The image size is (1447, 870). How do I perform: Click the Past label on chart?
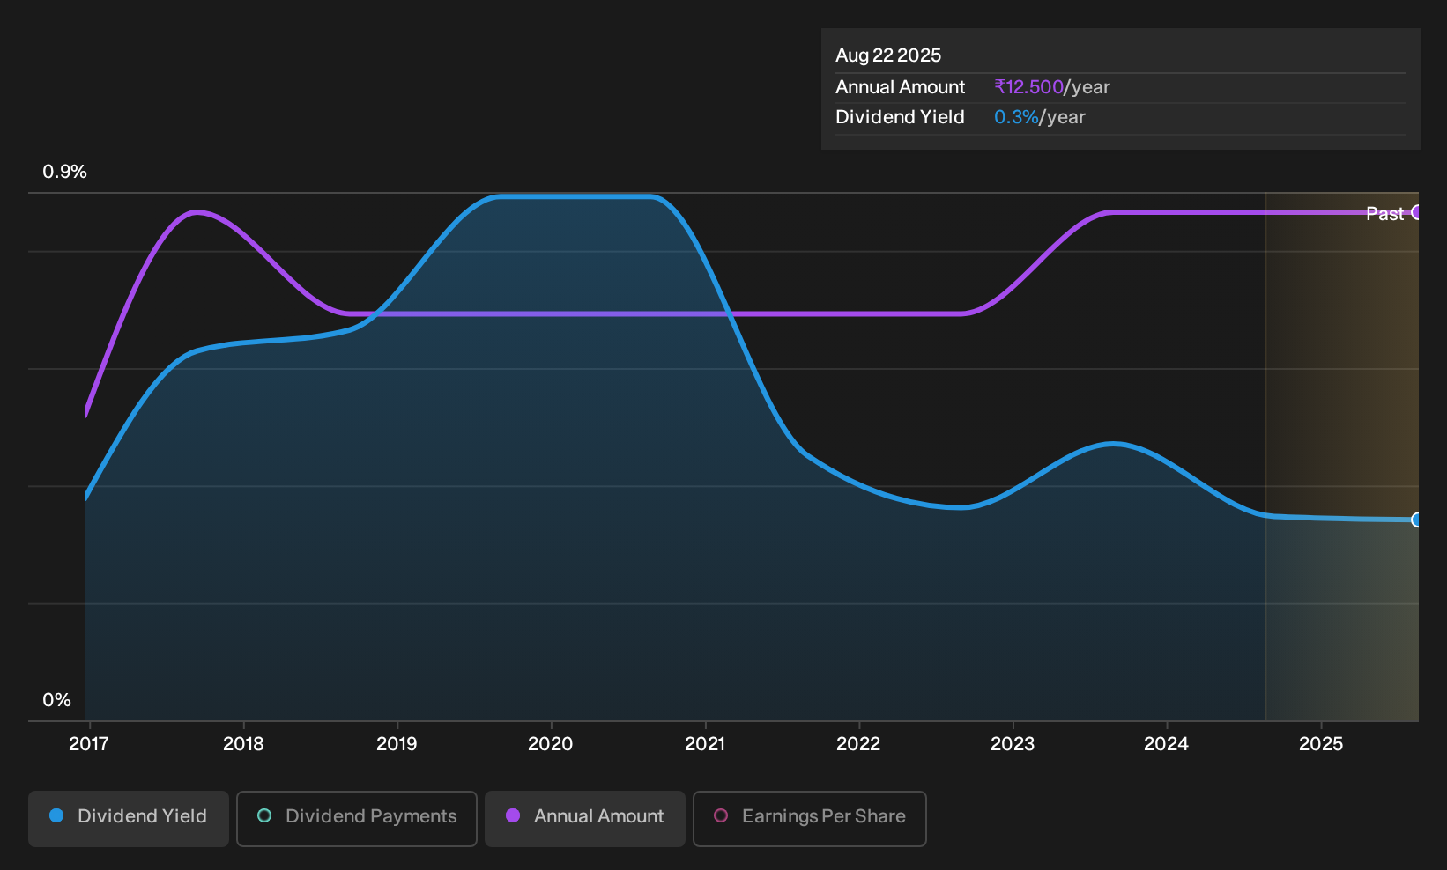pyautogui.click(x=1384, y=214)
